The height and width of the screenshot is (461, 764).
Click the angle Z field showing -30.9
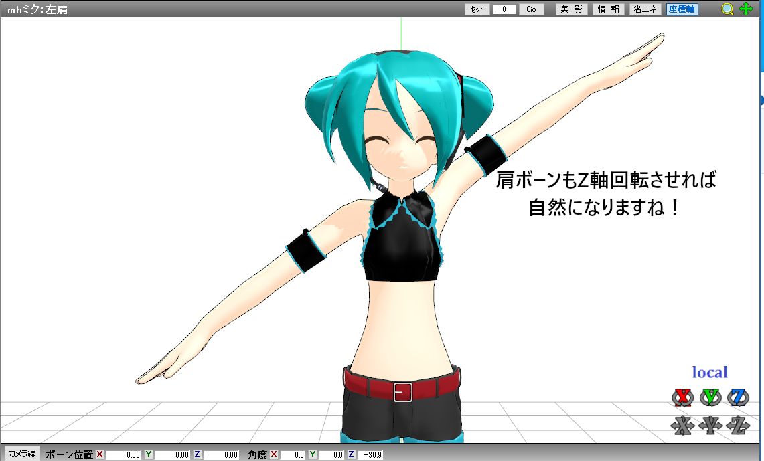click(370, 455)
